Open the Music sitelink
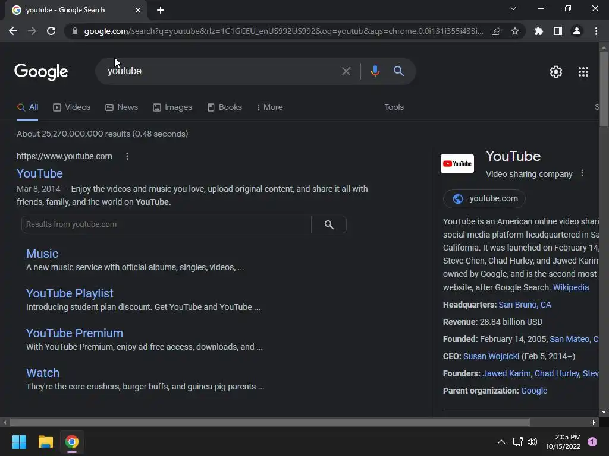Viewport: 609px width, 456px height. [x=42, y=254]
